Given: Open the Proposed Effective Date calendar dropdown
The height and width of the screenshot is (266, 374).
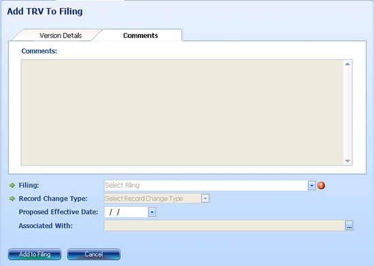Looking at the screenshot, I should coord(152,212).
